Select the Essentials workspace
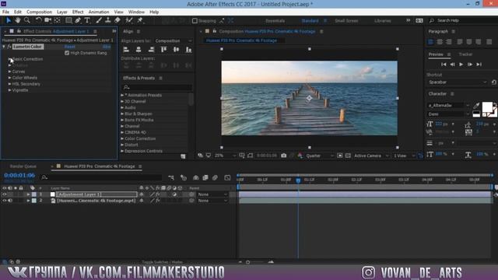 click(x=275, y=21)
